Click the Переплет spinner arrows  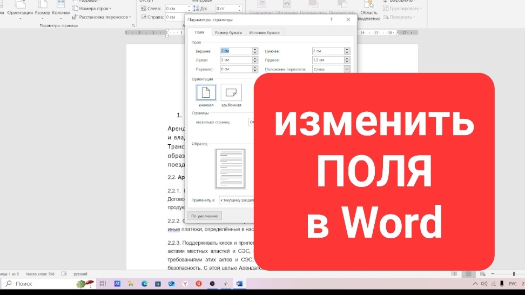click(x=255, y=69)
